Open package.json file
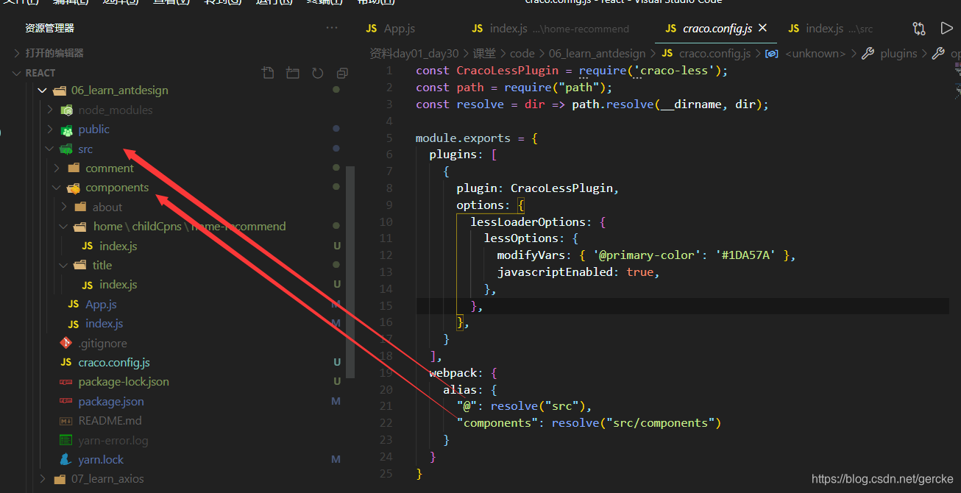 (x=111, y=402)
